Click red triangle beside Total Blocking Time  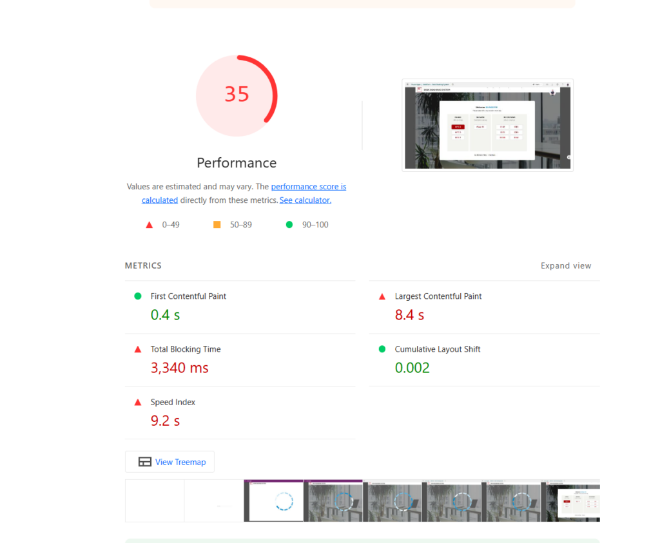click(x=137, y=349)
